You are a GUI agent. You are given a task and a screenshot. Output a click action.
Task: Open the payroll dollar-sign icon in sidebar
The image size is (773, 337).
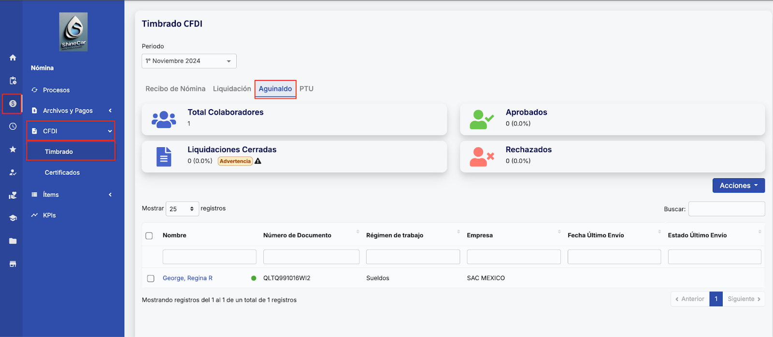13,104
